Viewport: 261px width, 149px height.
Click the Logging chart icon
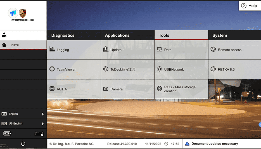(52, 49)
